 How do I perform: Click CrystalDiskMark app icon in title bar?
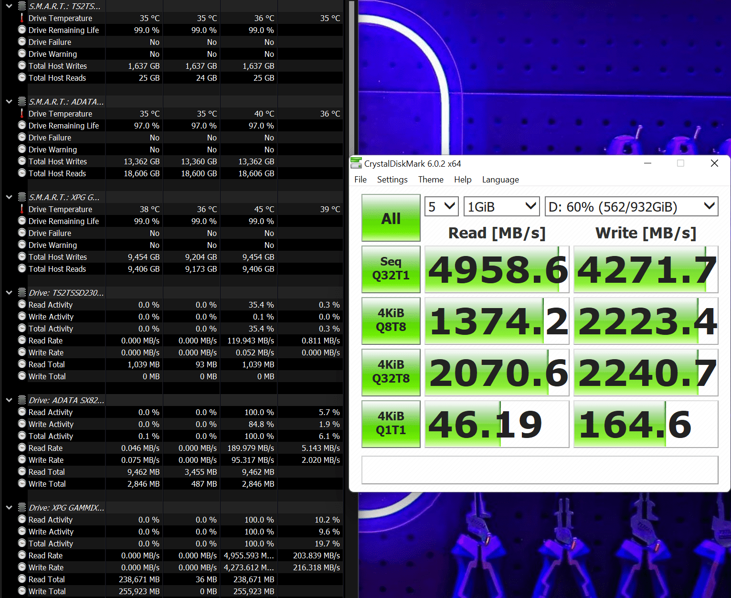[356, 163]
